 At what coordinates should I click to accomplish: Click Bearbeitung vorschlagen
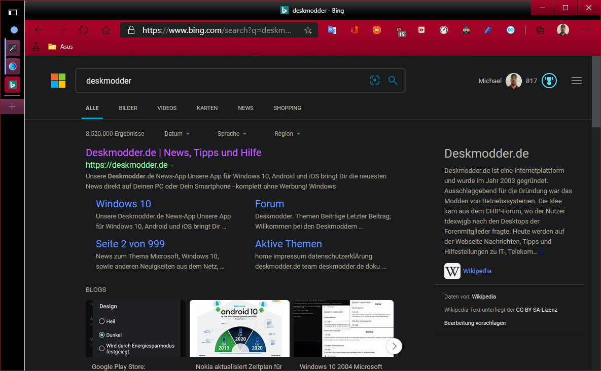click(475, 323)
